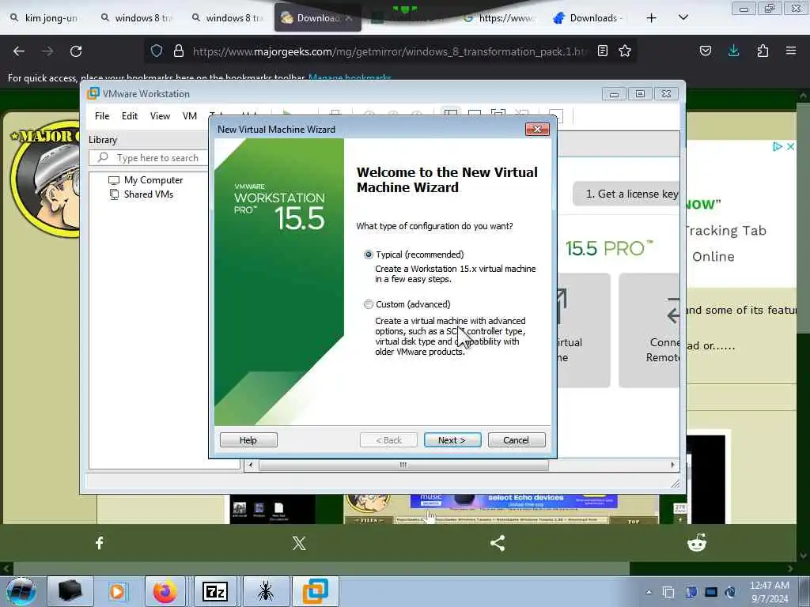Click the browser page horizontal scrollbar
Screen dimensions: 810x607
[x=320, y=569]
